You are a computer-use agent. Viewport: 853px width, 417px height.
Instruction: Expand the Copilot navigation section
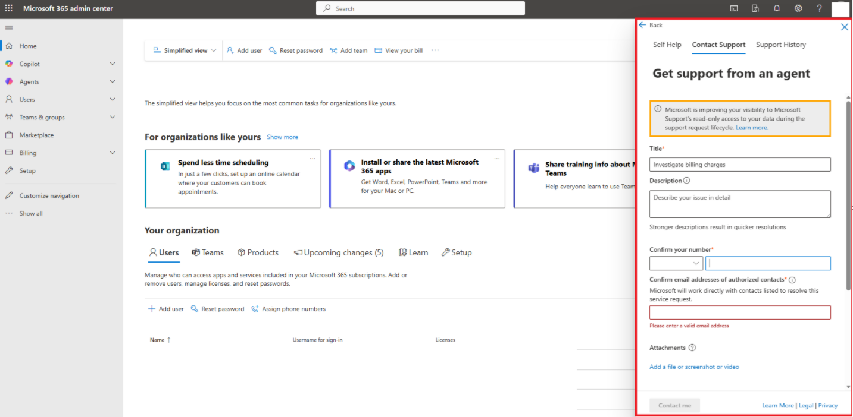coord(113,64)
